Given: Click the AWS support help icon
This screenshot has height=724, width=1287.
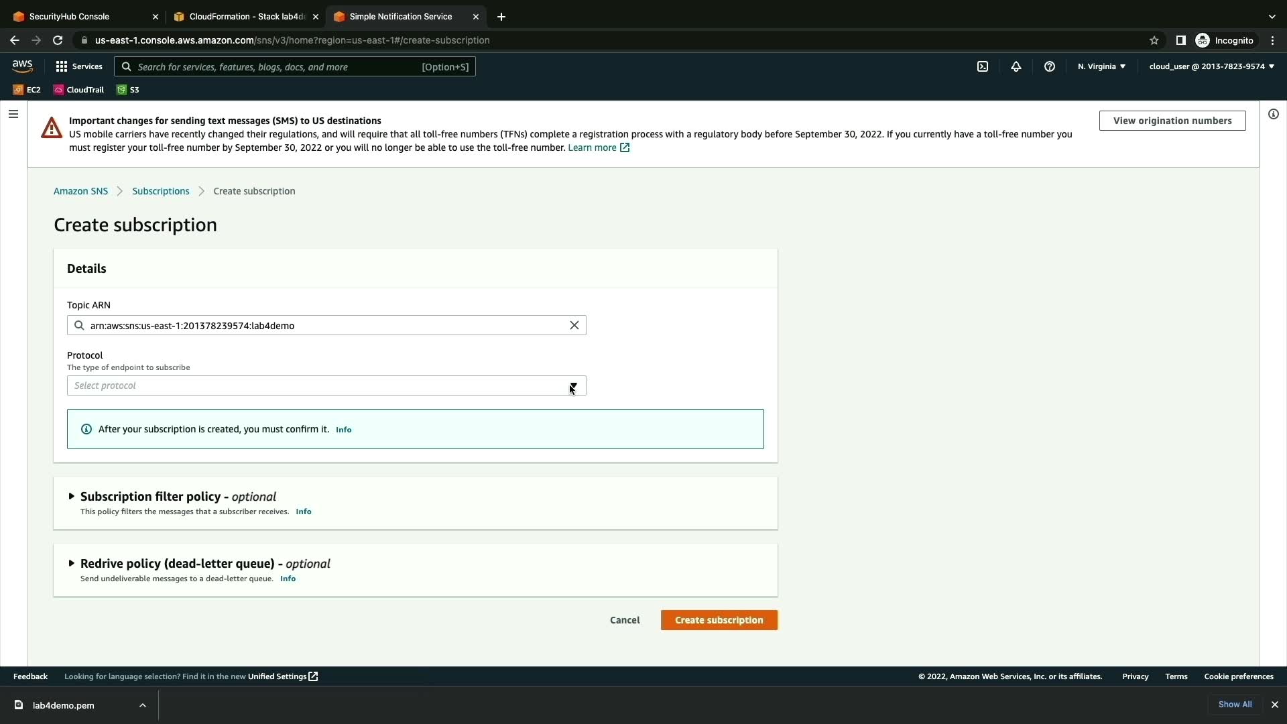Looking at the screenshot, I should click(x=1050, y=66).
